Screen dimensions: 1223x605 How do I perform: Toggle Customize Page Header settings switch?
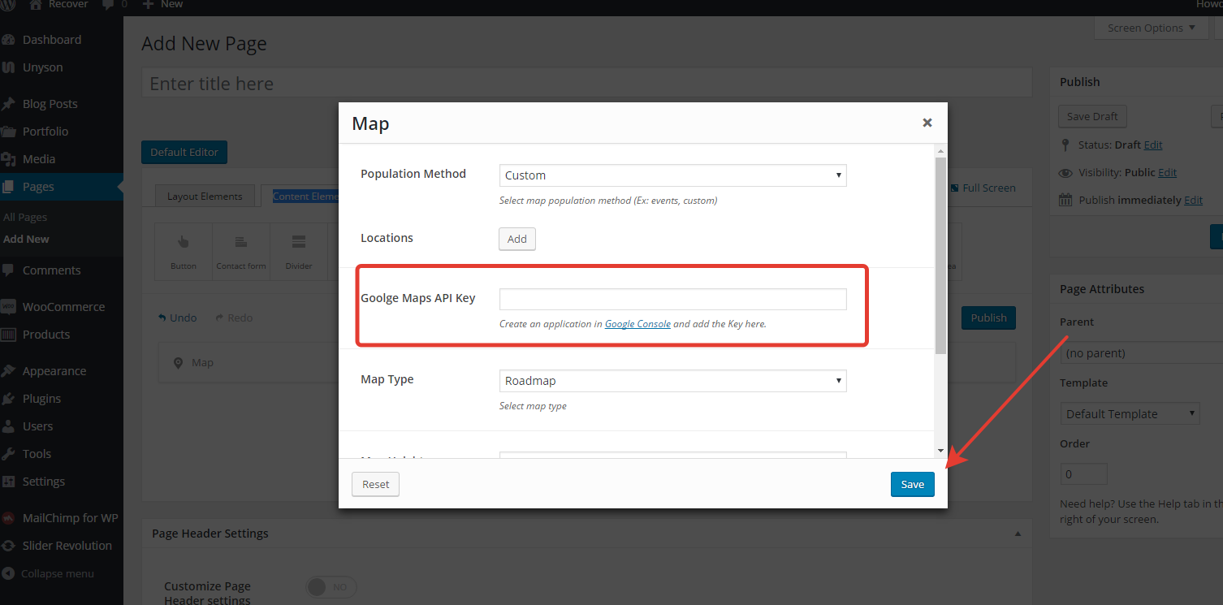[x=331, y=586]
